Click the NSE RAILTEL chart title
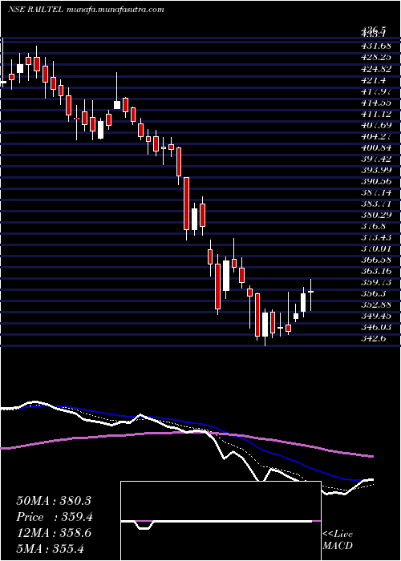This screenshot has width=401, height=561. coord(85,10)
